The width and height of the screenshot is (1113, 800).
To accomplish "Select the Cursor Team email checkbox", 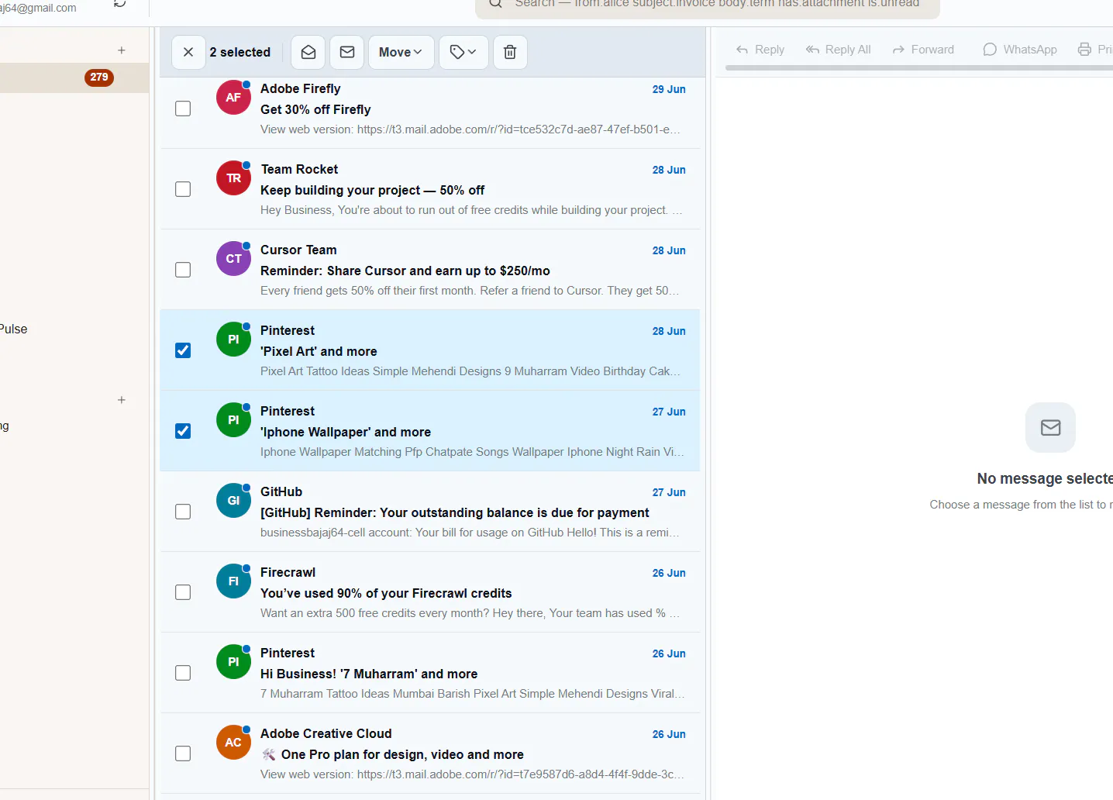I will [x=183, y=270].
